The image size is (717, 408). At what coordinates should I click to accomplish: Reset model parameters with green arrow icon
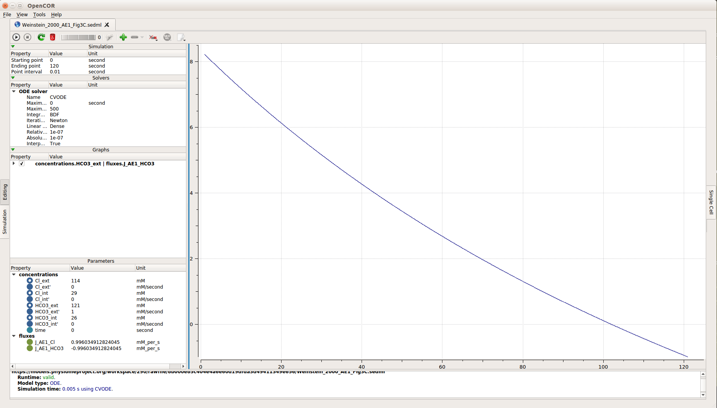point(41,37)
